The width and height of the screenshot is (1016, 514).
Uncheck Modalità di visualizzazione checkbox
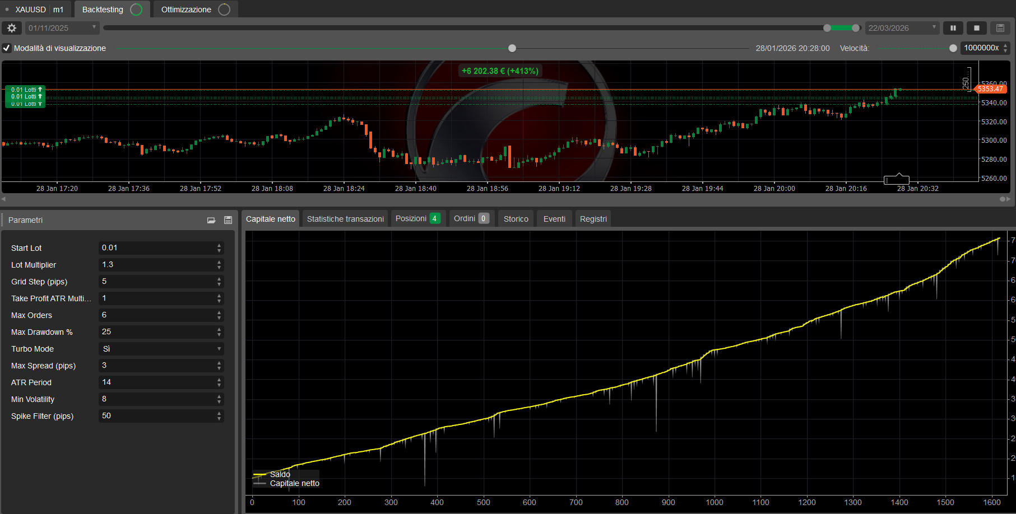pyautogui.click(x=7, y=48)
